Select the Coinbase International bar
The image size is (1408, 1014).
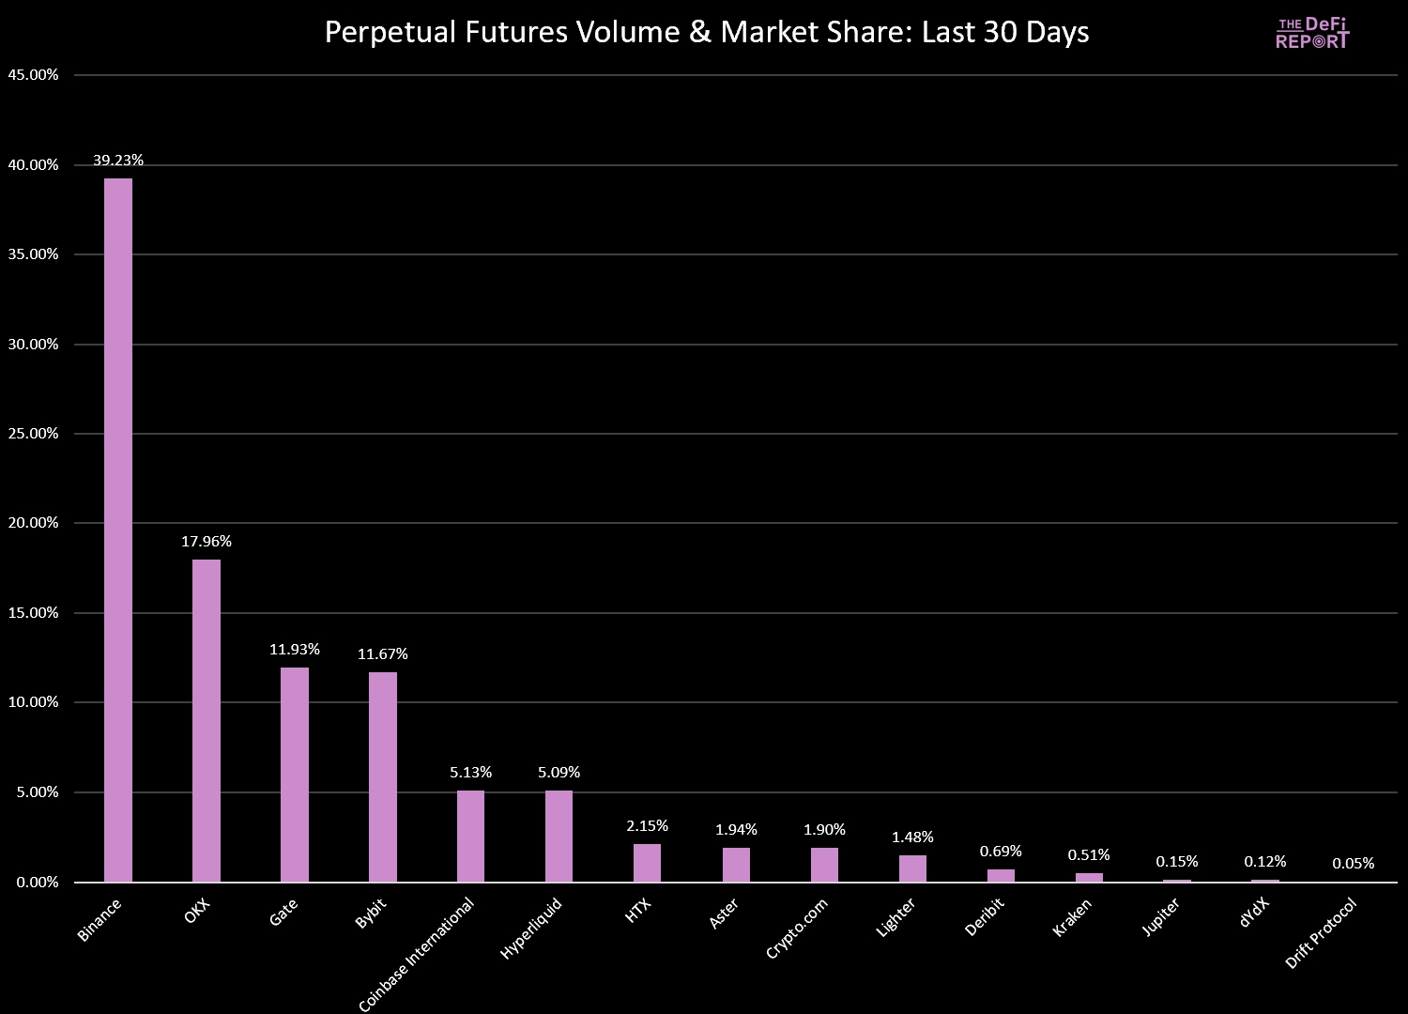471,836
